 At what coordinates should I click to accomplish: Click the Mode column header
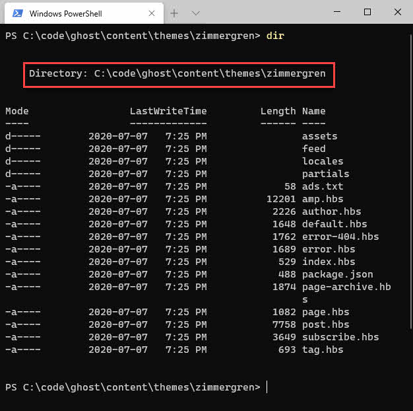17,111
